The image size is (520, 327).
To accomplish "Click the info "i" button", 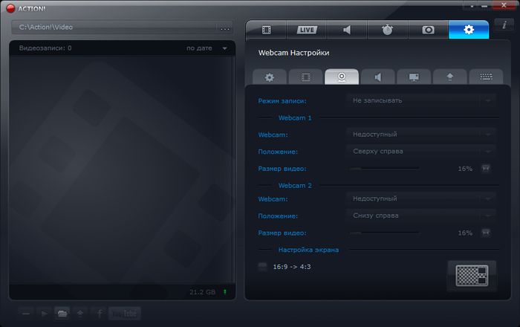I will (x=504, y=25).
